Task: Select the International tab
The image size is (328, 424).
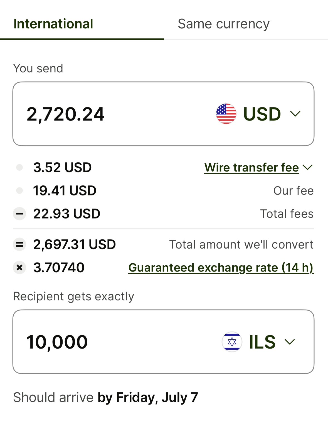Action: (53, 24)
